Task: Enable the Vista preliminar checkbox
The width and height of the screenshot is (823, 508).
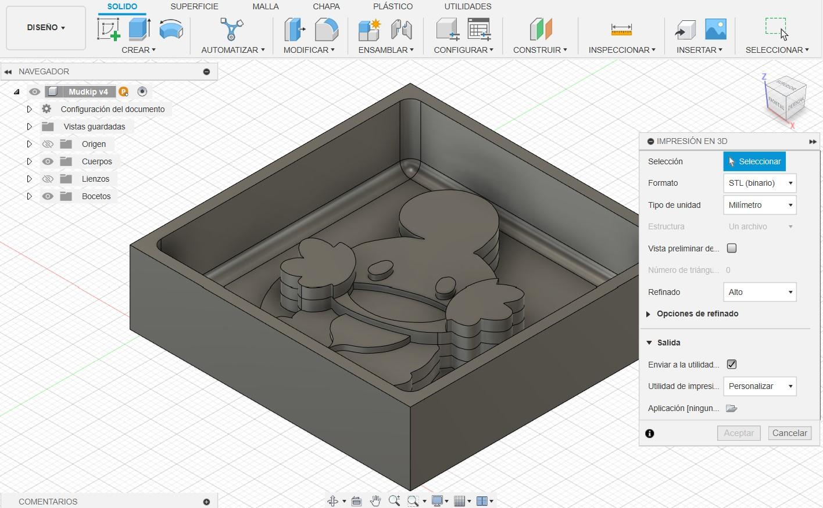Action: coord(732,248)
